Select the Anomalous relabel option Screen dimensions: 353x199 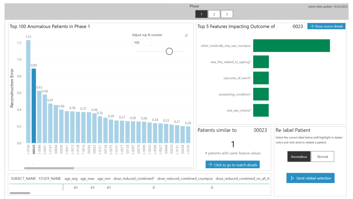point(299,156)
